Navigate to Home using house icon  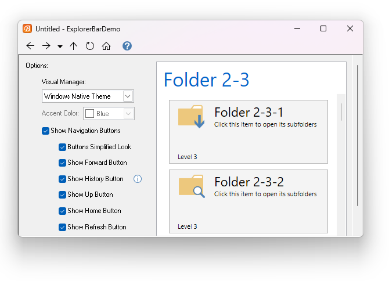(106, 46)
